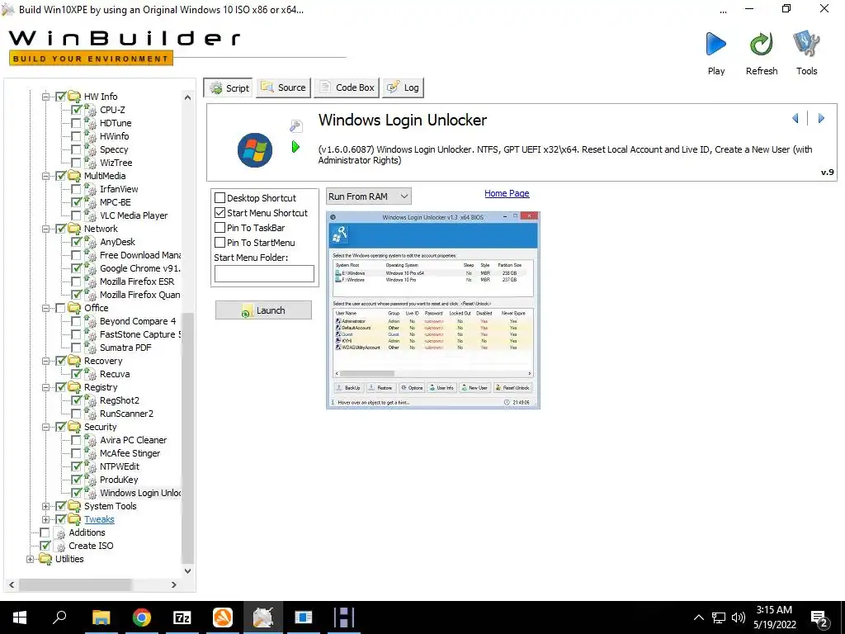Check the Additions checkbox
The height and width of the screenshot is (634, 845).
[x=45, y=532]
